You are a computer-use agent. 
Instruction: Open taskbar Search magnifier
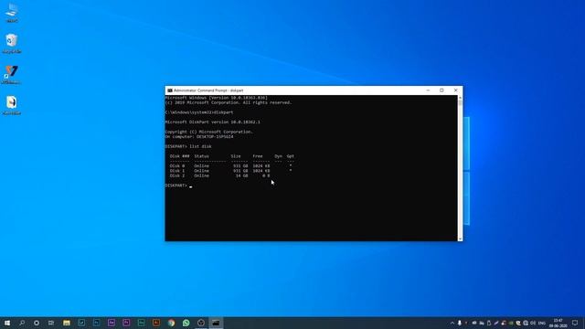(22, 323)
